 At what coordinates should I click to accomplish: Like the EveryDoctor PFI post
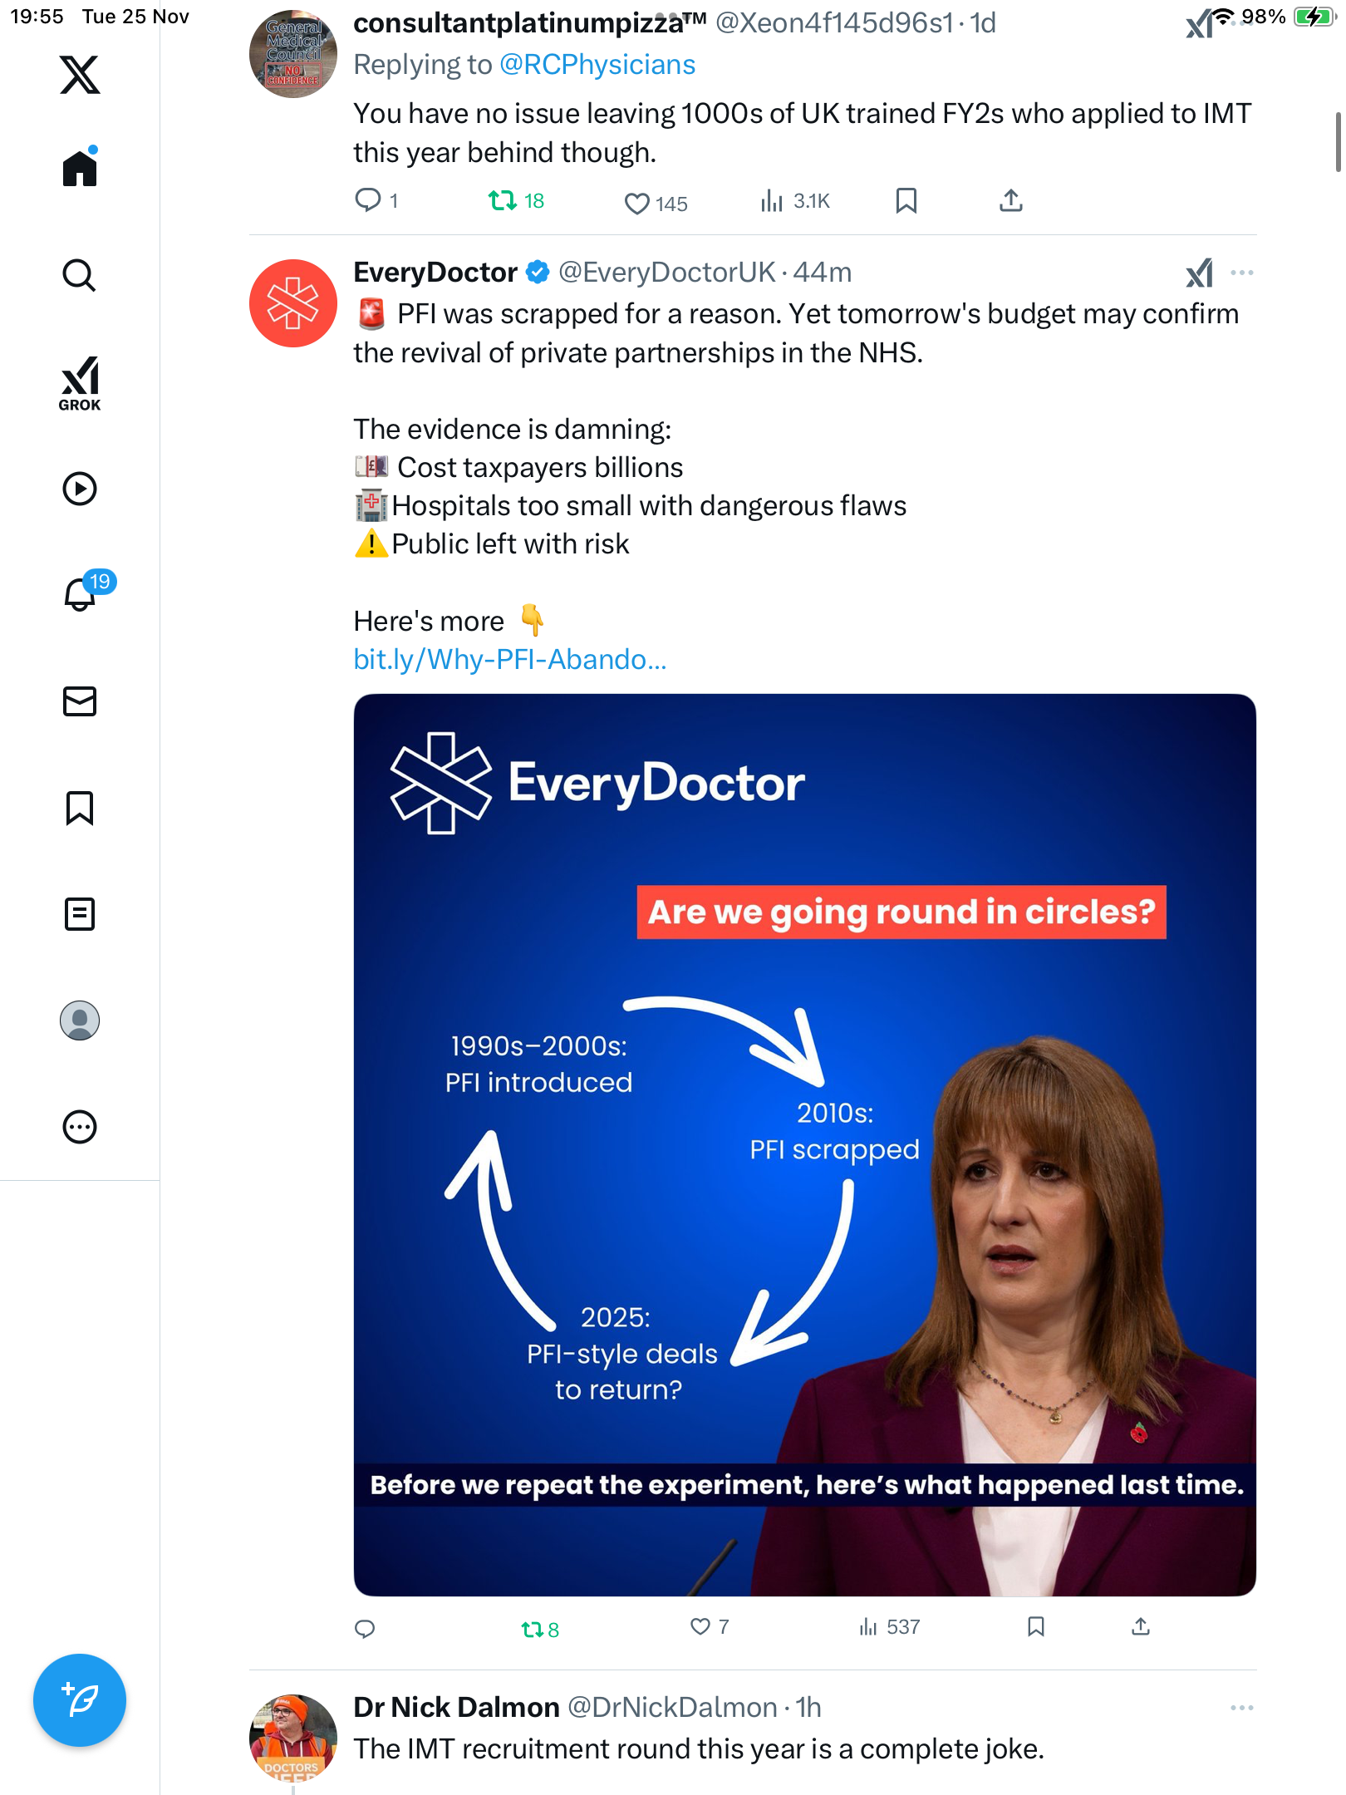(700, 1626)
